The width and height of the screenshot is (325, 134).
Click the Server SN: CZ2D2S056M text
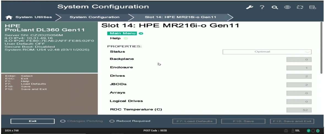[x=34, y=35]
